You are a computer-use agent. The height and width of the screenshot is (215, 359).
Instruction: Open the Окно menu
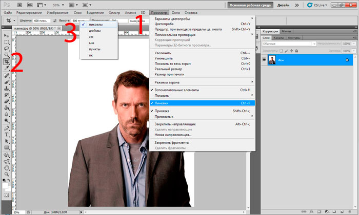point(176,13)
